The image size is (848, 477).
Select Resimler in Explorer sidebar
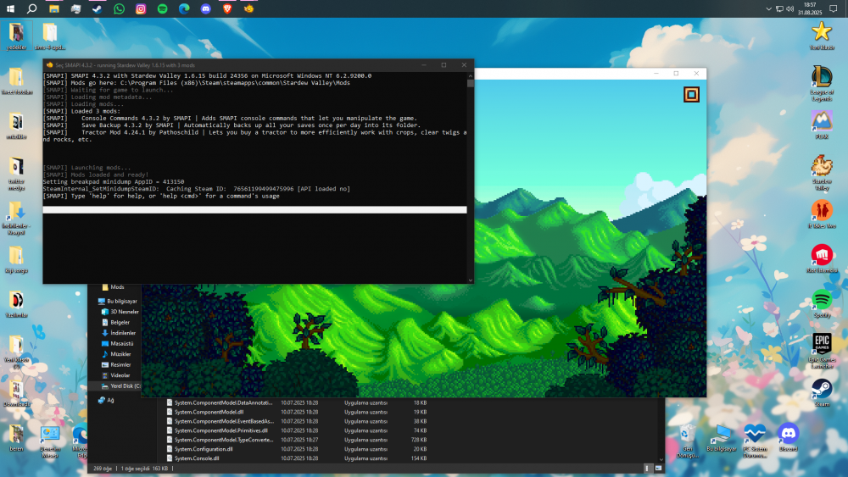point(115,364)
